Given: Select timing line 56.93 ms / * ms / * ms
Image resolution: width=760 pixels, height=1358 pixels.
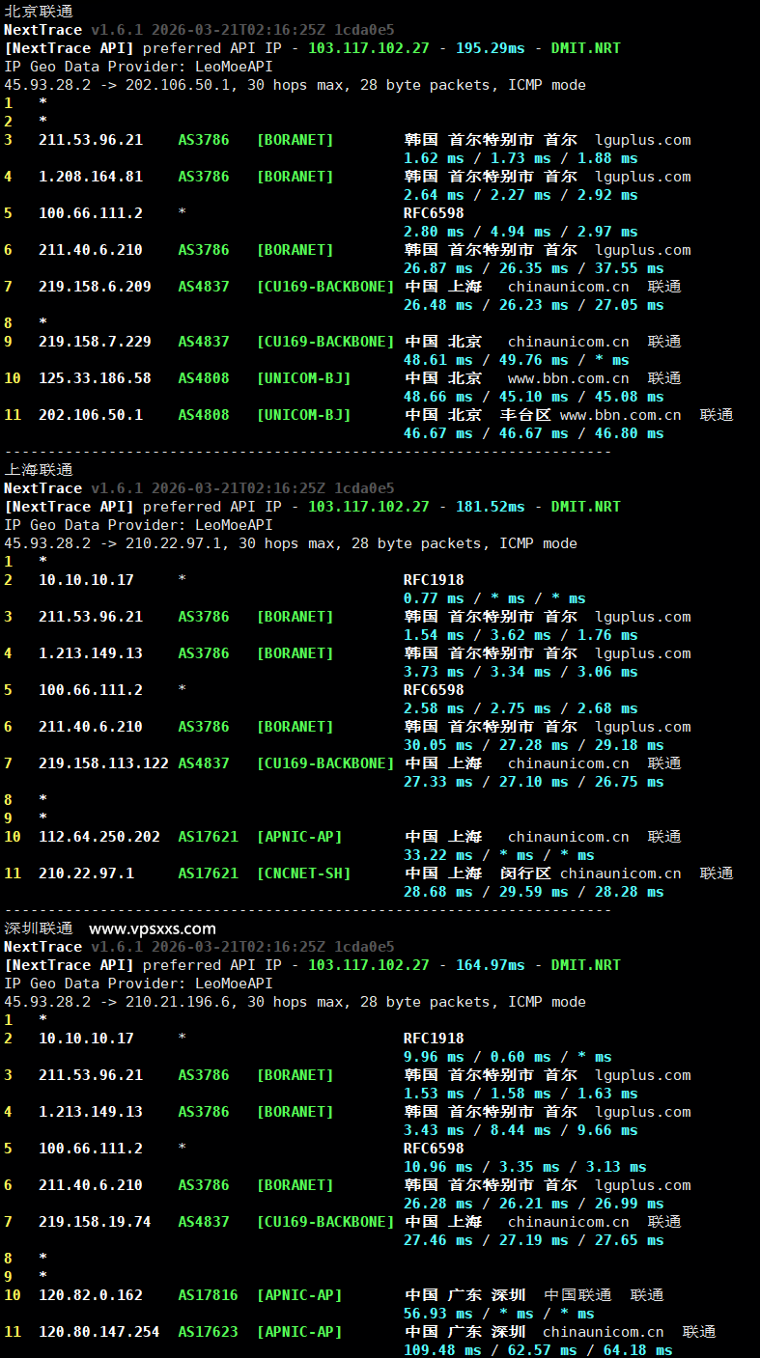Looking at the screenshot, I should click(x=499, y=1314).
